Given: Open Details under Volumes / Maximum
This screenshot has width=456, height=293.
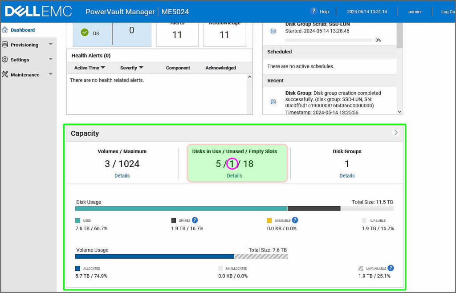Looking at the screenshot, I should tap(122, 175).
